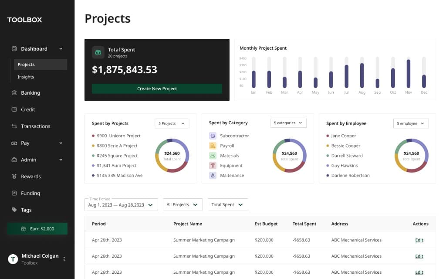Open the Rewards section icon

coord(14,176)
